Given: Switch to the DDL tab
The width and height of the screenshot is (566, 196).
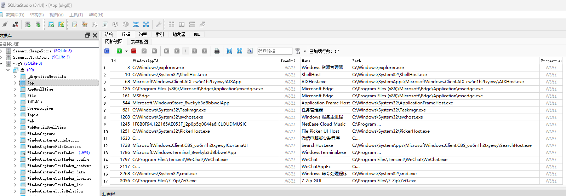Looking at the screenshot, I should click(197, 34).
